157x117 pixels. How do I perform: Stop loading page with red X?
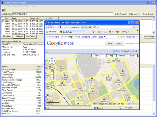click(x=90, y=27)
